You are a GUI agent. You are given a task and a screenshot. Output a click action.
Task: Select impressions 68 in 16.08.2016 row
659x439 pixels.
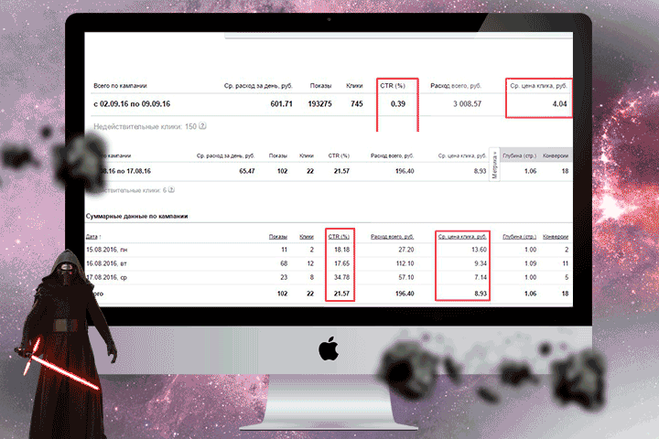(x=284, y=263)
